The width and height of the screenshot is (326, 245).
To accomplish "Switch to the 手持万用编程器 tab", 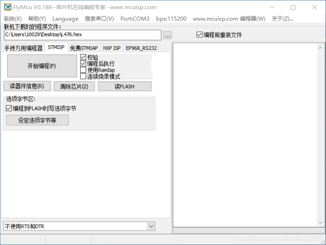I will point(23,48).
